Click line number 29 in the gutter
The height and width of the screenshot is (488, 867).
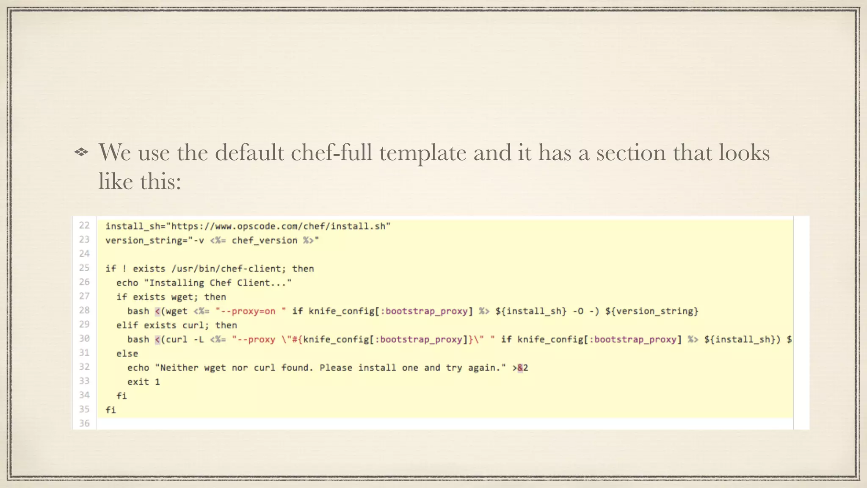click(84, 324)
